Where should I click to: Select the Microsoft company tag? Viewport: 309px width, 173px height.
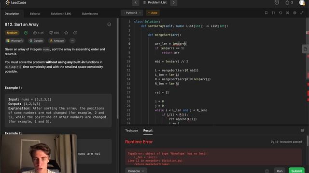(x=14, y=41)
